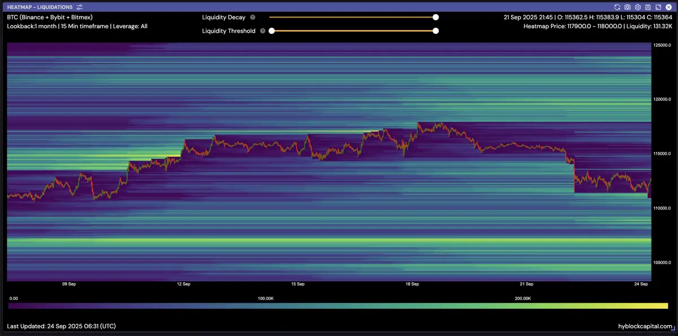Image resolution: width=678 pixels, height=336 pixels.
Task: Click the refresh data icon
Action: click(x=618, y=7)
